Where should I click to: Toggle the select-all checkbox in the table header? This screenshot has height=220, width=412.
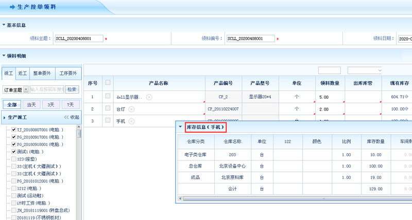coord(108,83)
